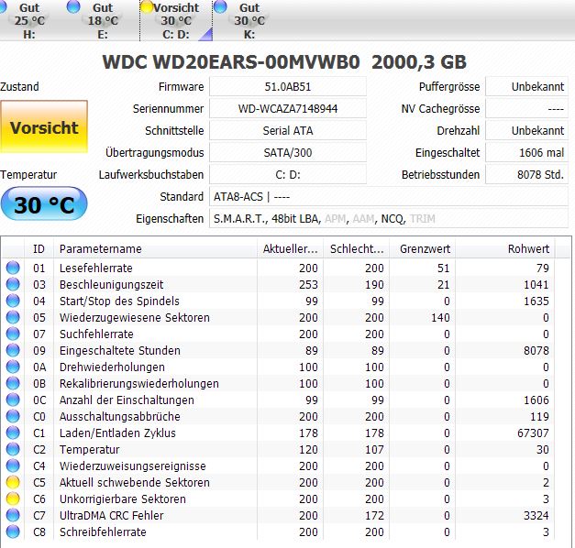The height and width of the screenshot is (548, 575).
Task: Click the Grenzwert column header
Action: pyautogui.click(x=423, y=249)
